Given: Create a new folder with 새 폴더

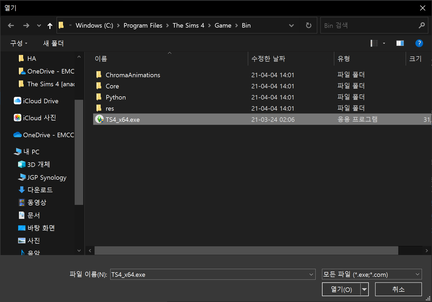Looking at the screenshot, I should coord(53,43).
